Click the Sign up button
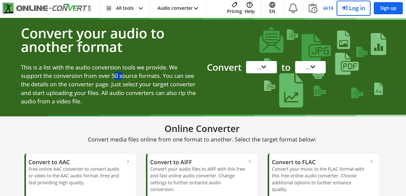This screenshot has width=406, height=196. pyautogui.click(x=388, y=8)
